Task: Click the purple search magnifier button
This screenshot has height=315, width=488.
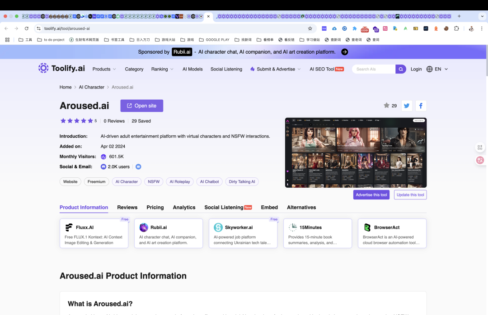Action: (x=400, y=69)
